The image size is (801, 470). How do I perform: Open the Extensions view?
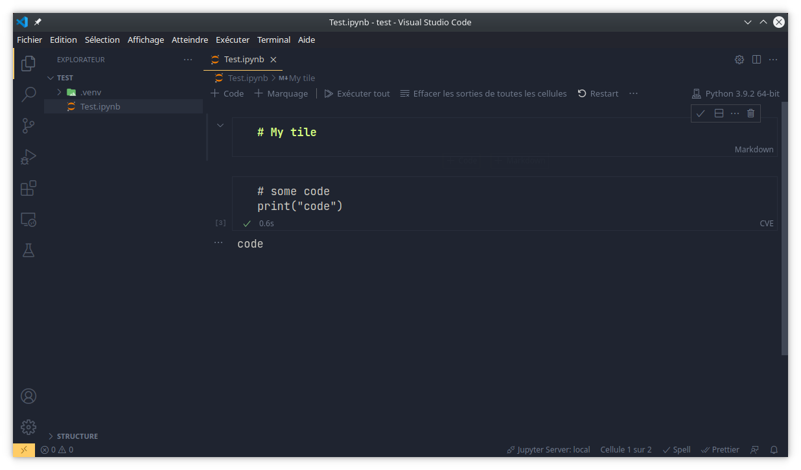[x=29, y=188]
